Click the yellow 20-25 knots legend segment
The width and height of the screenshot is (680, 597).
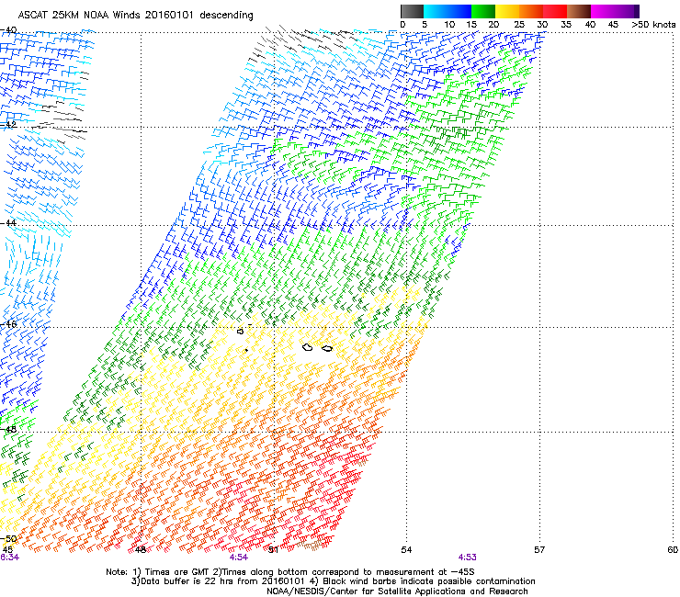507,11
